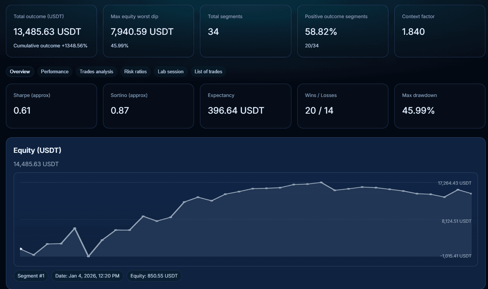The image size is (488, 289).
Task: Select the Sortino (approx) card
Action: 148,106
